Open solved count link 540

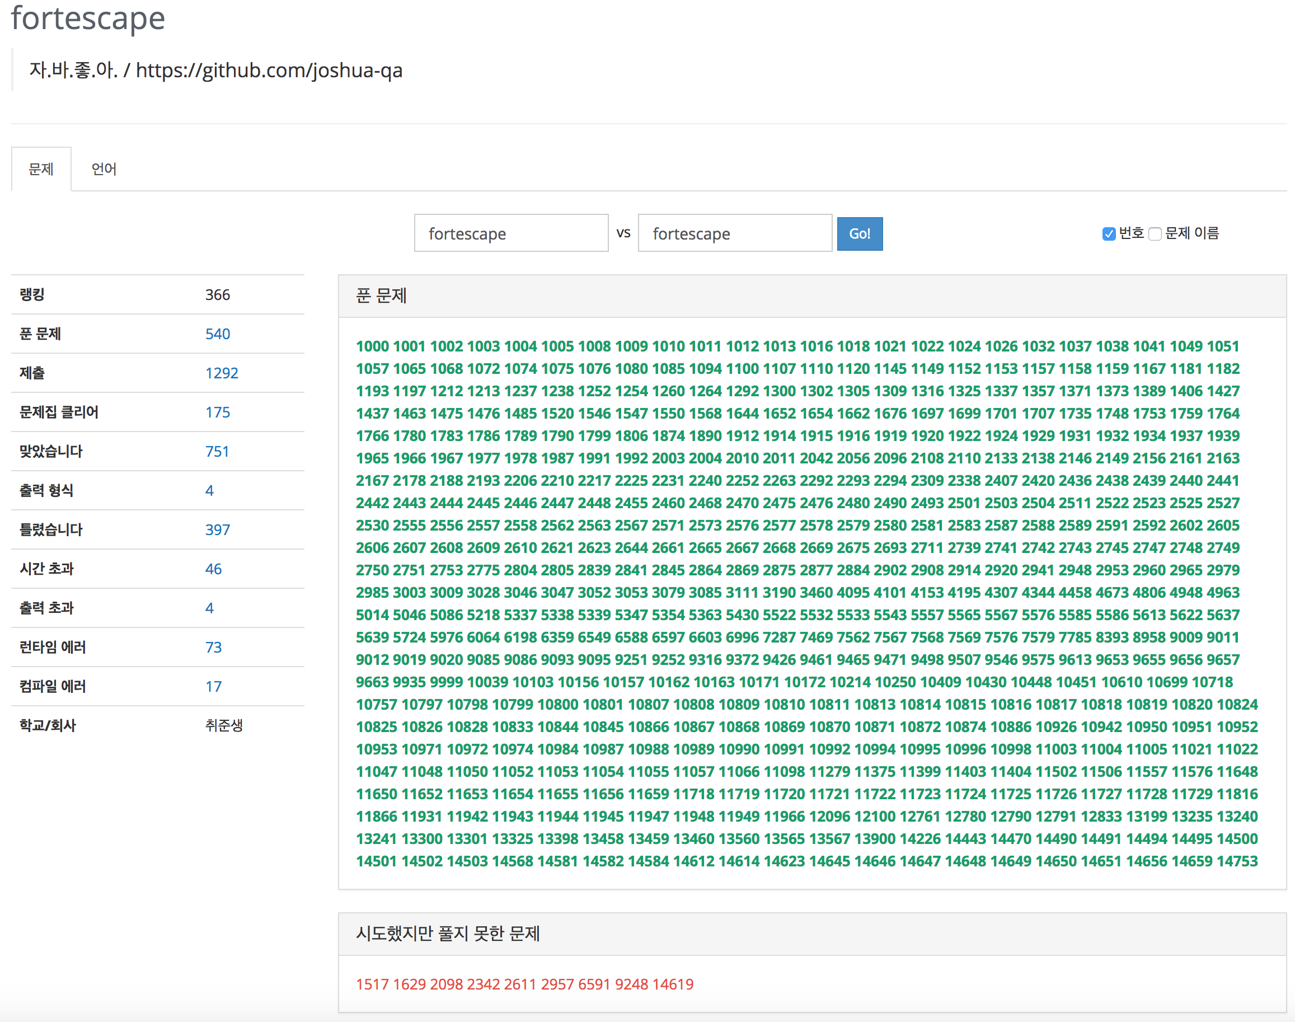pos(217,334)
